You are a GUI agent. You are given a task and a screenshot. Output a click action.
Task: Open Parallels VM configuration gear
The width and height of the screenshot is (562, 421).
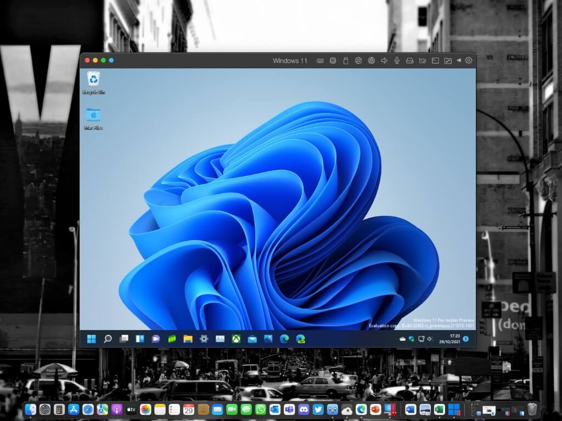click(469, 60)
